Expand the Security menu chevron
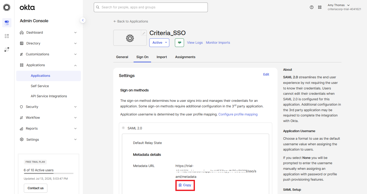Screen dimensions: 367x194 [75, 107]
